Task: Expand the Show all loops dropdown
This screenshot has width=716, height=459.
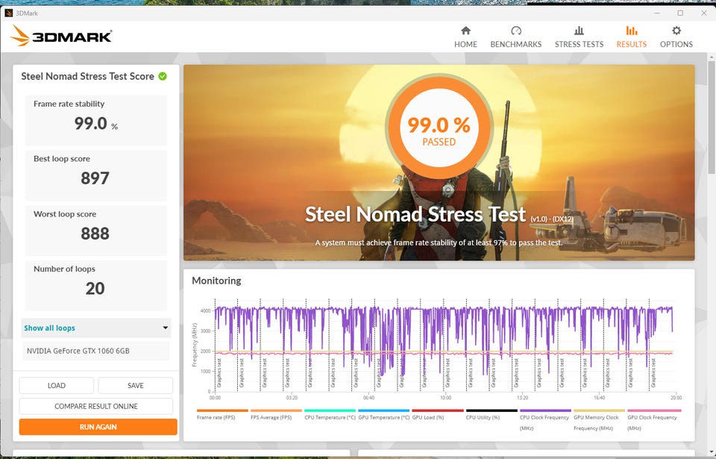Action: [x=96, y=328]
